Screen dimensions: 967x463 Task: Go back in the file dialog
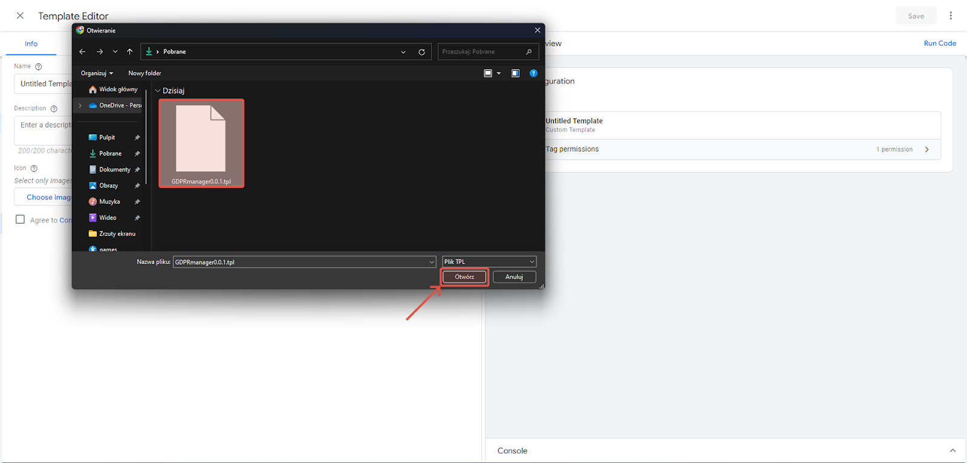(x=83, y=52)
